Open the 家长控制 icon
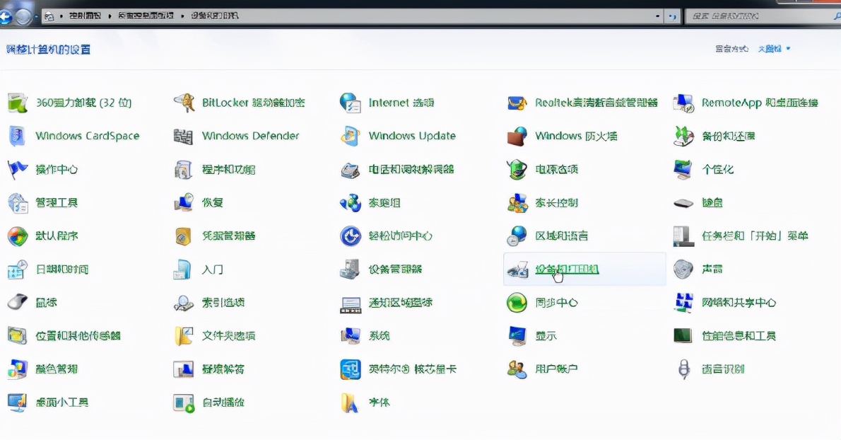The height and width of the screenshot is (440, 841). 517,203
